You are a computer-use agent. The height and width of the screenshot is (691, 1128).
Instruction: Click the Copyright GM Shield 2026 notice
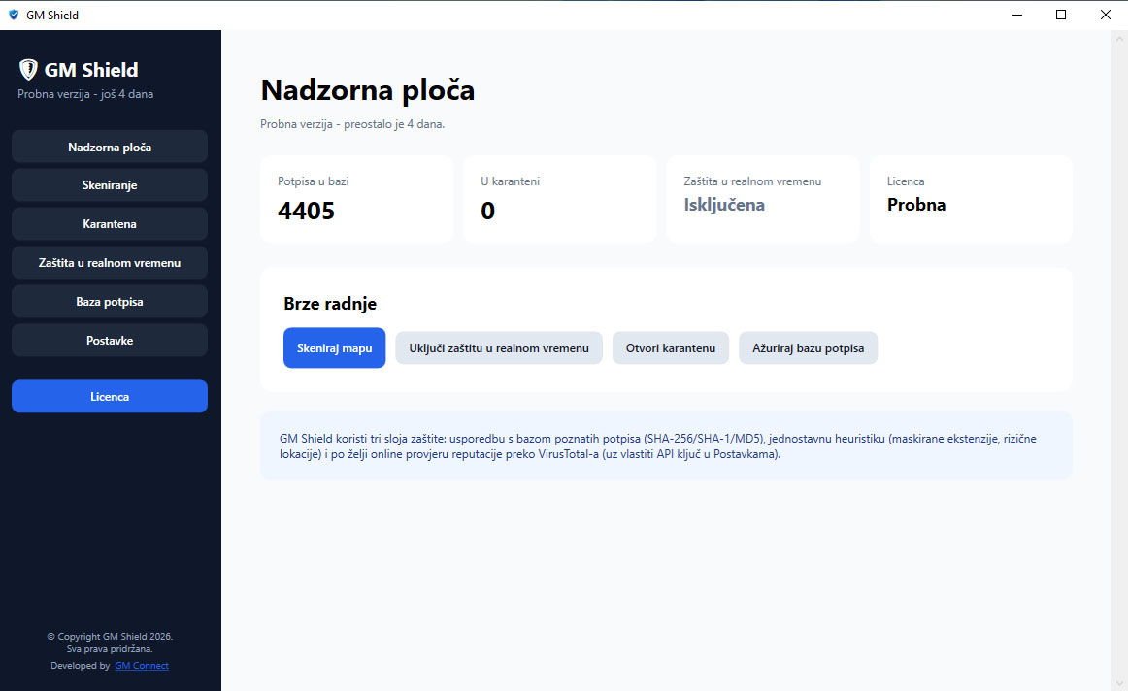[x=110, y=637]
